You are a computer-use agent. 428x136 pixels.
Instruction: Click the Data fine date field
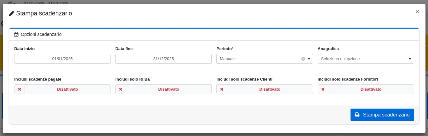[x=163, y=59]
